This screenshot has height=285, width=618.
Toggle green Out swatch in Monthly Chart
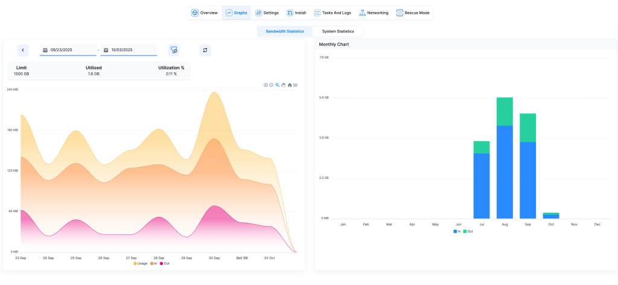point(465,231)
